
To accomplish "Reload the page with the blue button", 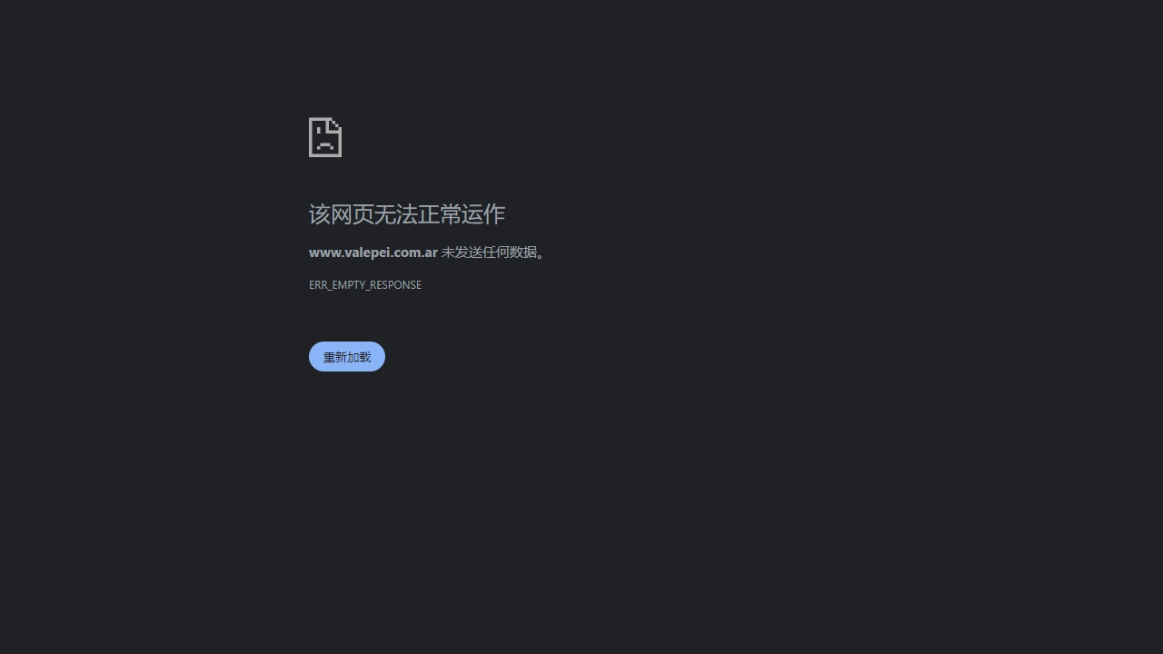I will tap(347, 357).
